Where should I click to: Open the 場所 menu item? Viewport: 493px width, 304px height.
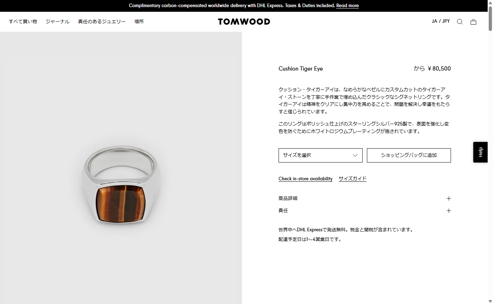(139, 22)
